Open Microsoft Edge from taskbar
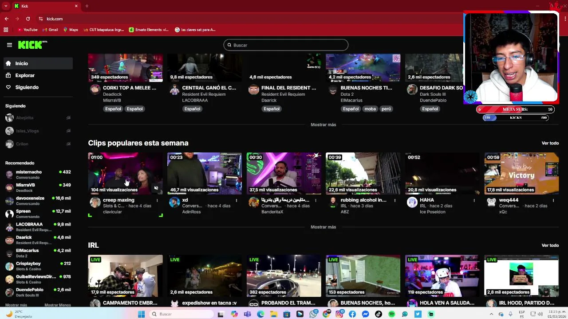Screen dimensions: 568x319 (x=260, y=314)
